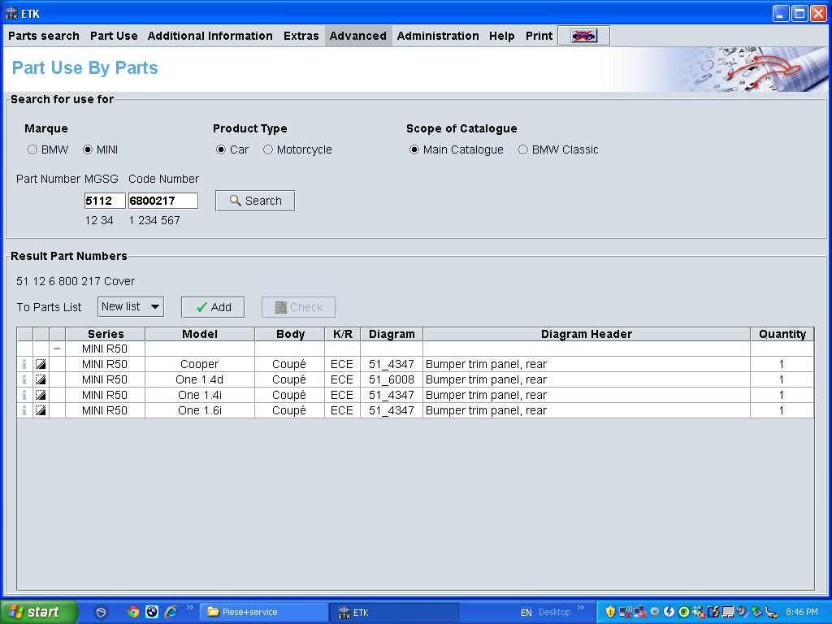Image resolution: width=832 pixels, height=624 pixels.
Task: Select the BMW marque radio button
Action: coord(32,149)
